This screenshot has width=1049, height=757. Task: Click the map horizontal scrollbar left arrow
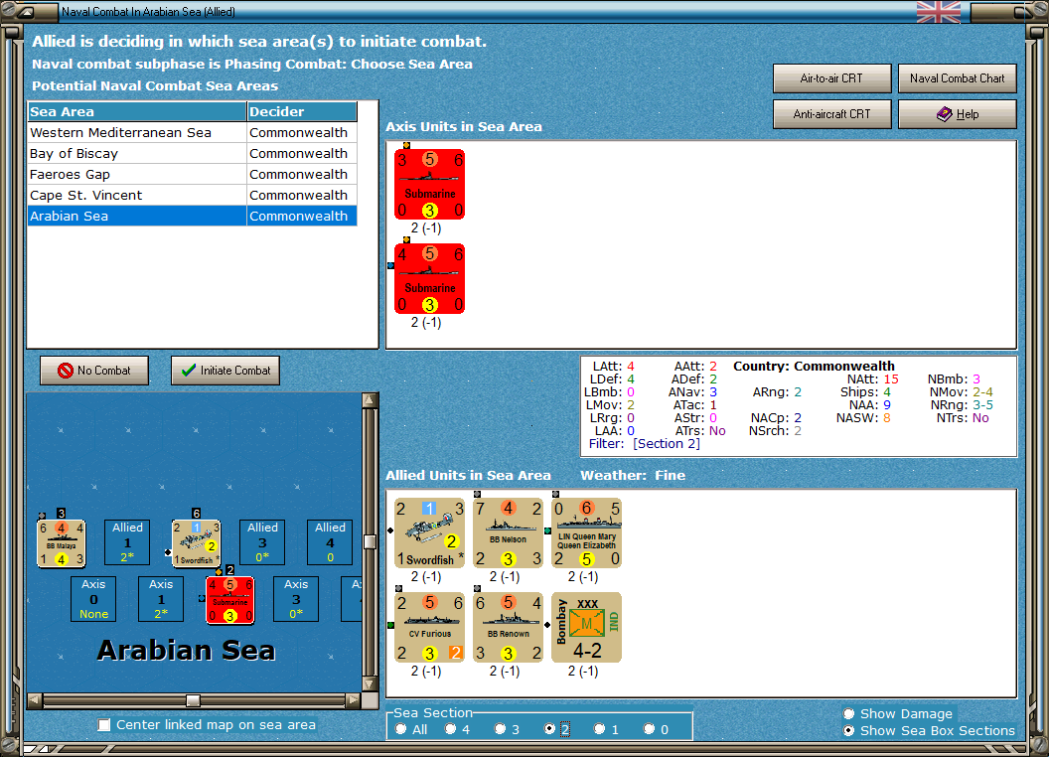click(35, 700)
